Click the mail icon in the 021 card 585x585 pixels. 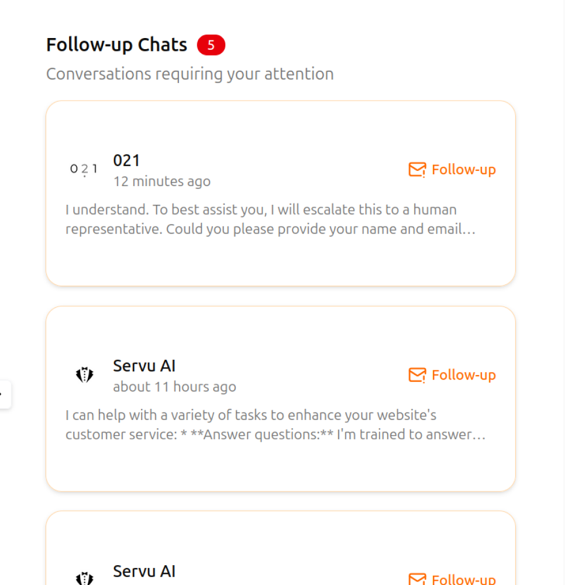click(x=417, y=170)
